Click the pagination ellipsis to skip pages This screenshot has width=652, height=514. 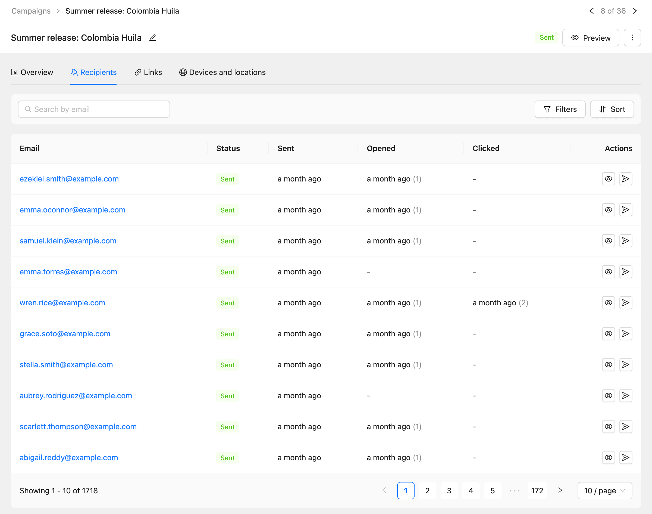coord(515,491)
